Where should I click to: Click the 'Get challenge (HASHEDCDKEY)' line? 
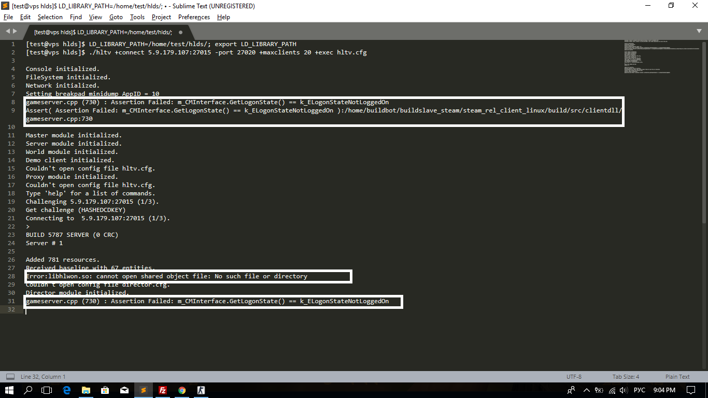76,210
